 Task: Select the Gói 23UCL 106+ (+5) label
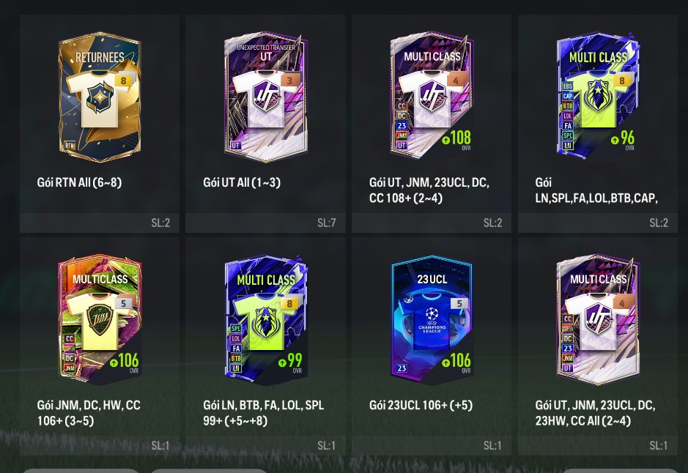(421, 405)
